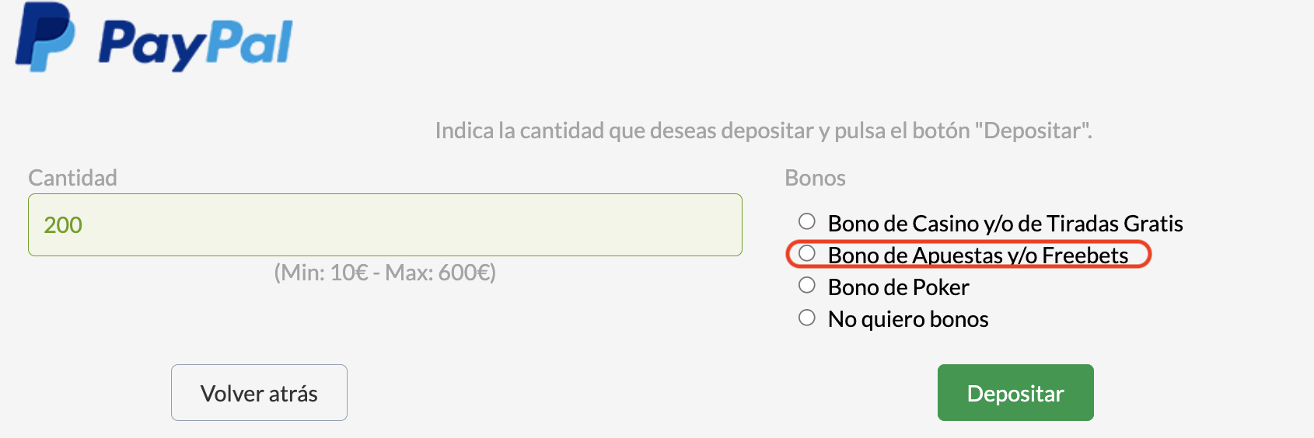Click the label text Bono de Apuestas y/o Freebets
The height and width of the screenshot is (438, 1314).
coord(978,255)
